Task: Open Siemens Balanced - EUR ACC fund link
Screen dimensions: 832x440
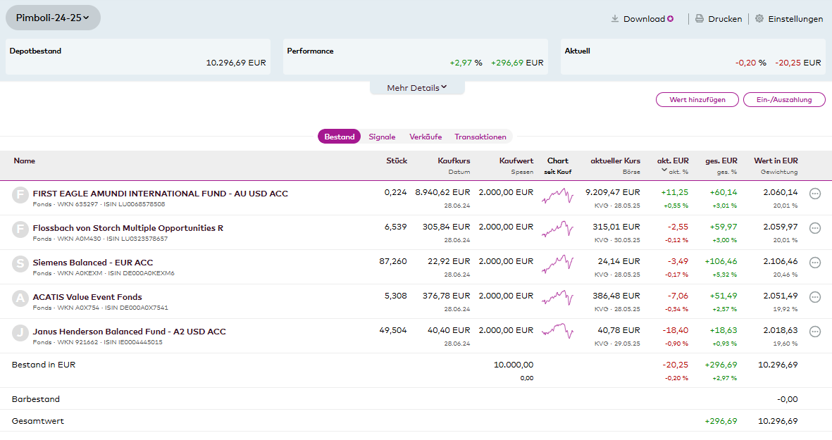Action: tap(93, 263)
